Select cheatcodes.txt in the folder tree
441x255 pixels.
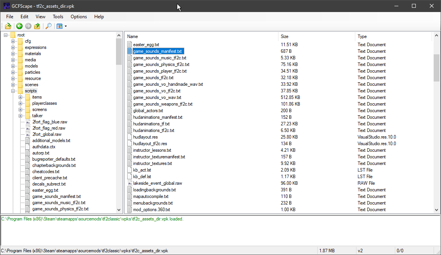pos(46,172)
